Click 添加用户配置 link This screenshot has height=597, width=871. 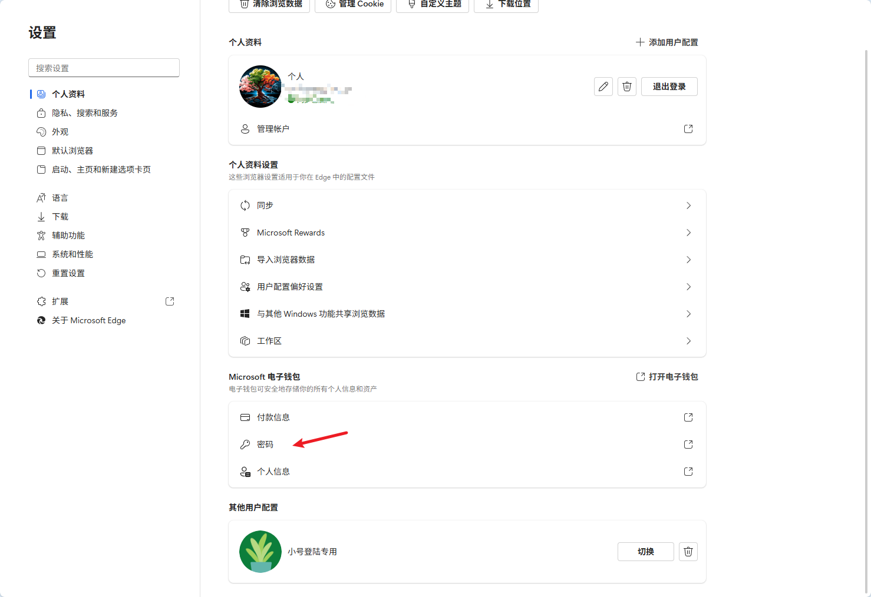click(667, 42)
